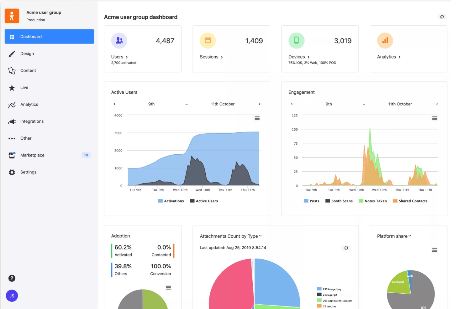Image resolution: width=464 pixels, height=309 pixels.
Task: Open the Active Users chart hamburger menu
Action: 257,118
